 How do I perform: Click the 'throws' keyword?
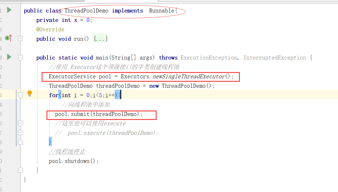point(168,58)
